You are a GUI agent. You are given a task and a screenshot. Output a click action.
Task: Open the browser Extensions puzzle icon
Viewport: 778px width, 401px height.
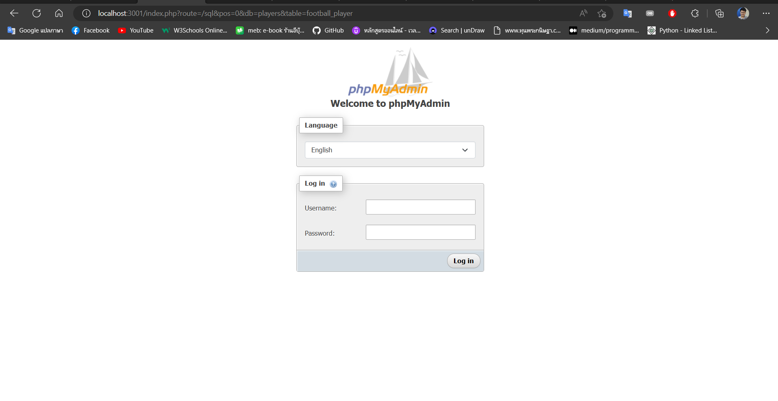695,13
